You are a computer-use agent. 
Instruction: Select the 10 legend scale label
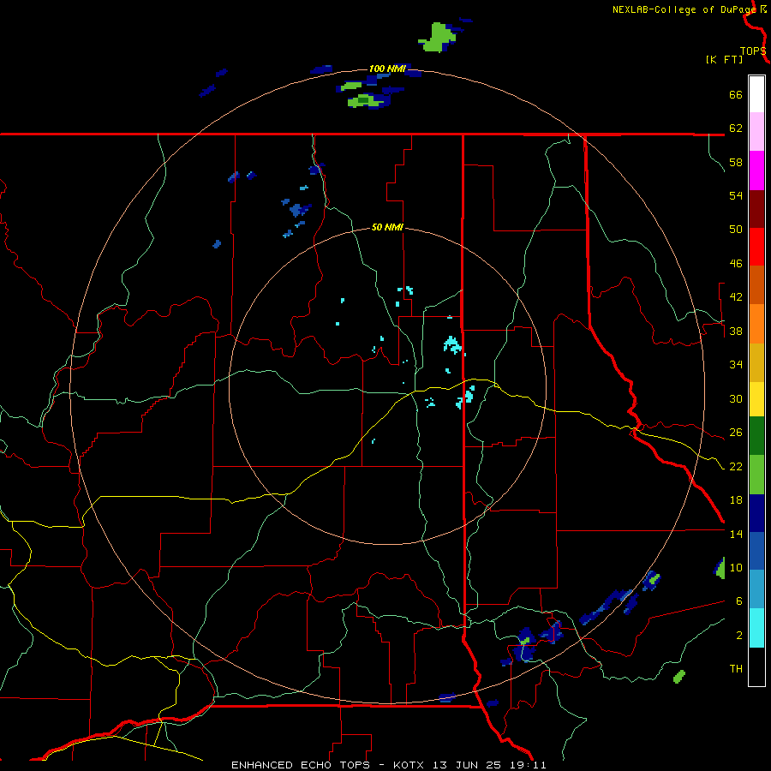(736, 567)
